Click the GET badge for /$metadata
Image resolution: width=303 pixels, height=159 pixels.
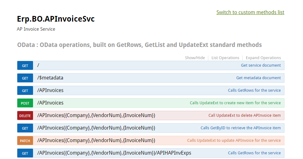pos(25,78)
